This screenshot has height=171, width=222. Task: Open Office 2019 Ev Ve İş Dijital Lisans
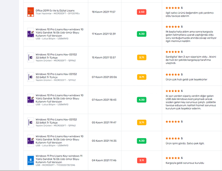tap(55, 10)
